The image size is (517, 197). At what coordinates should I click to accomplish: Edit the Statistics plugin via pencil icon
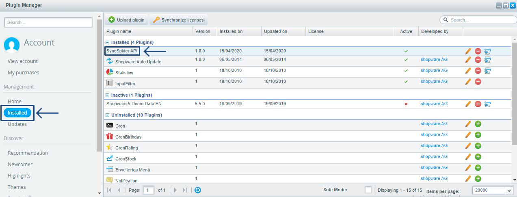(468, 71)
